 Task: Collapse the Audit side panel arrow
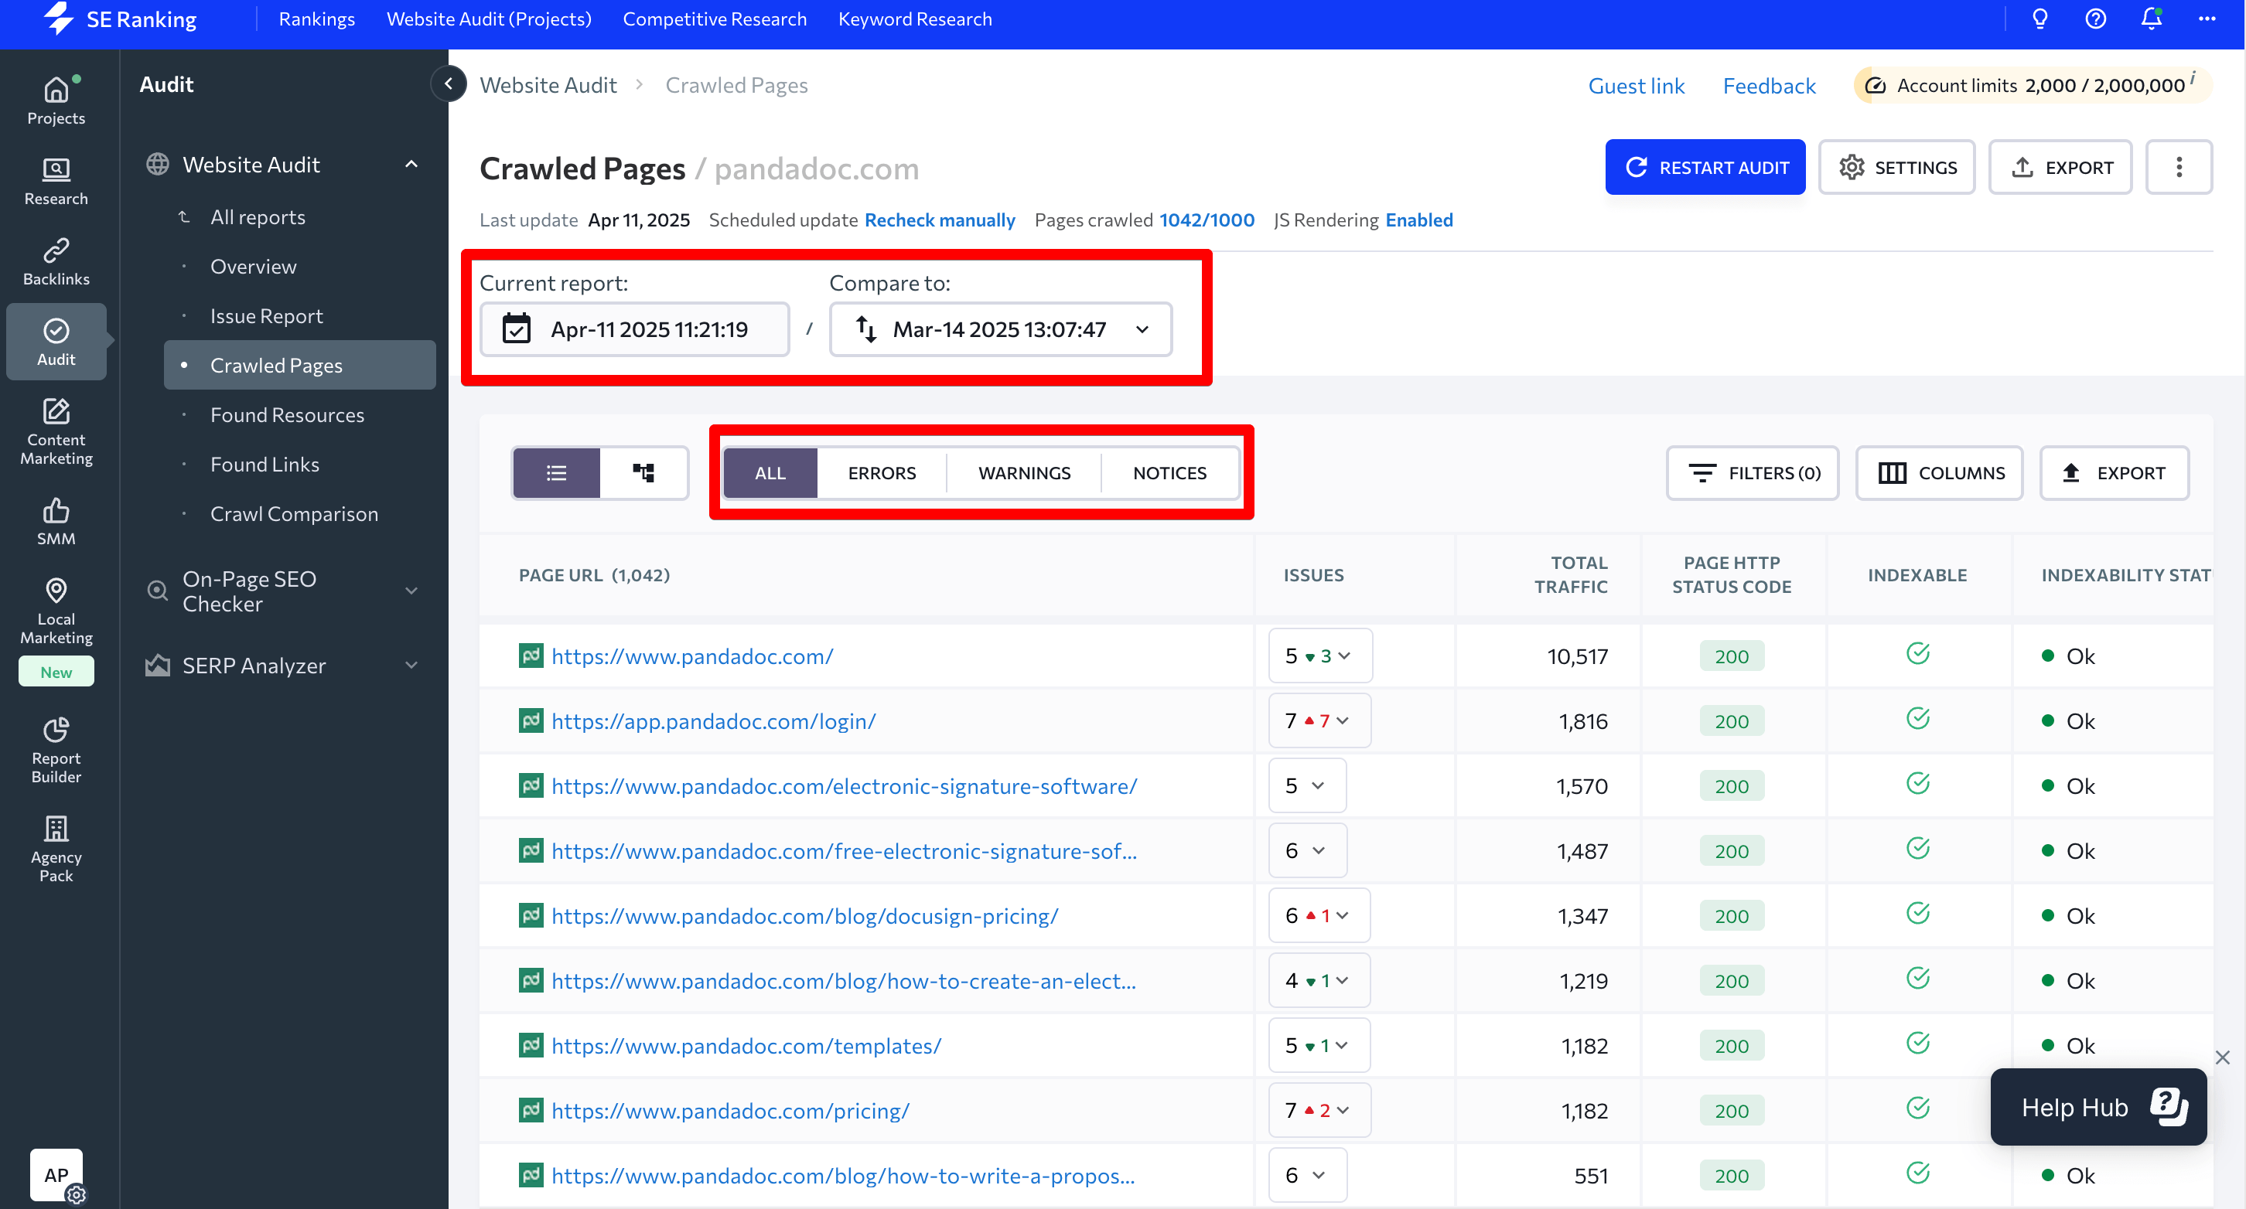coord(448,83)
